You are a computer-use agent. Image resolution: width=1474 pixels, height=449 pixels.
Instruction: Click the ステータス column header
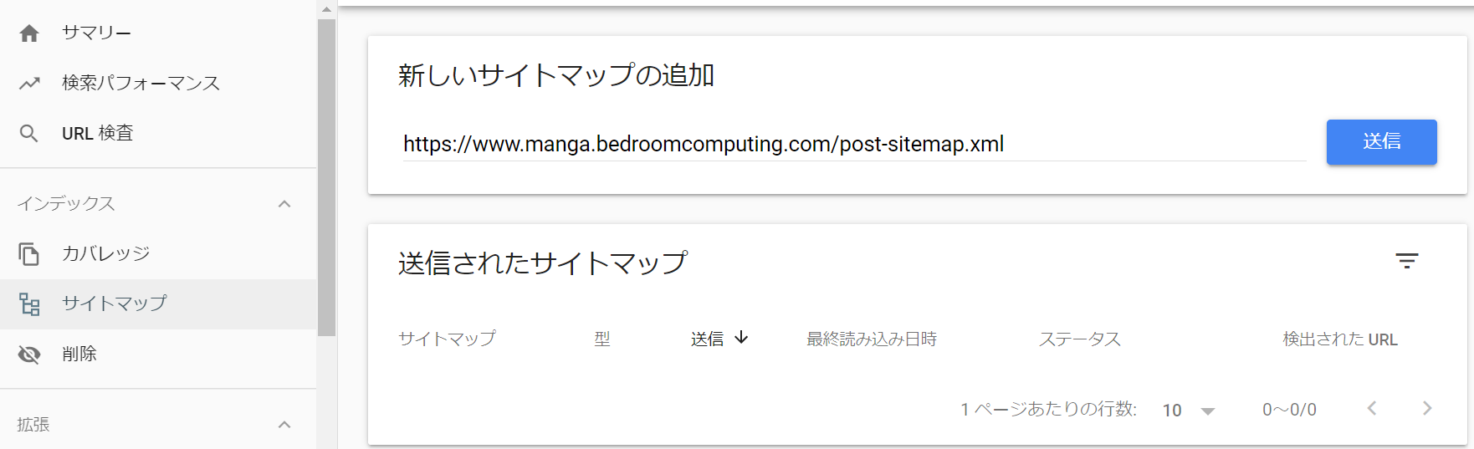pyautogui.click(x=1079, y=339)
